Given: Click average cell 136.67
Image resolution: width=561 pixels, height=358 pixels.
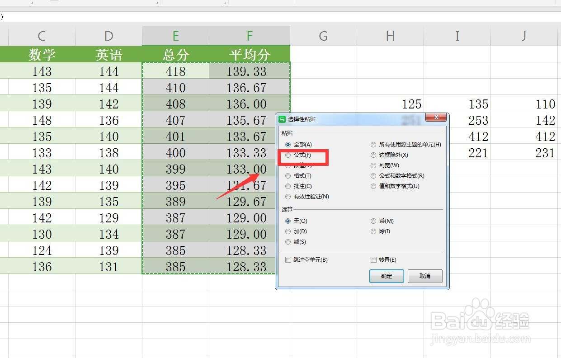Looking at the screenshot, I should (250, 87).
